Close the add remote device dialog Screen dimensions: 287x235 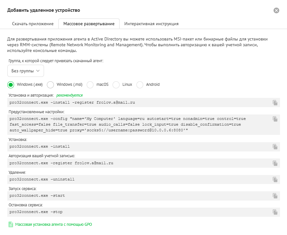(x=276, y=11)
